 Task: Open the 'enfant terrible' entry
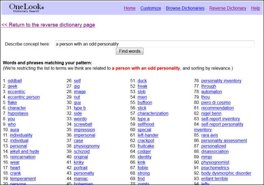coord(214,179)
